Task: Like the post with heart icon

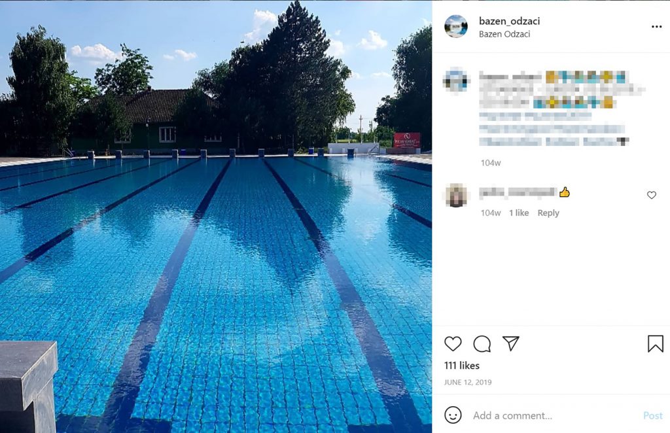Action: click(x=453, y=344)
